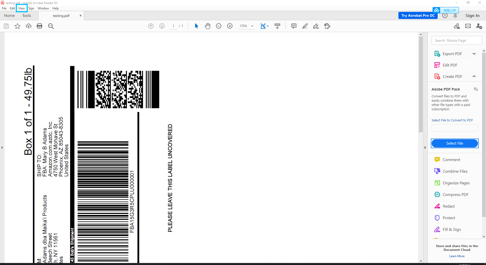Add the file to starred with the star icon
Image resolution: width=486 pixels, height=265 pixels.
pos(17,26)
